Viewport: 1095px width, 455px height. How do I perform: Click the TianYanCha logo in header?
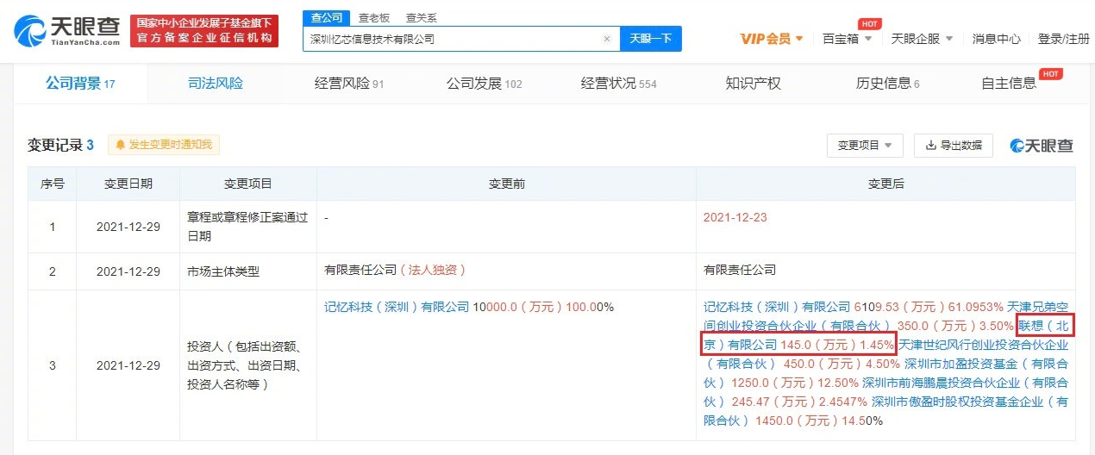[67, 30]
